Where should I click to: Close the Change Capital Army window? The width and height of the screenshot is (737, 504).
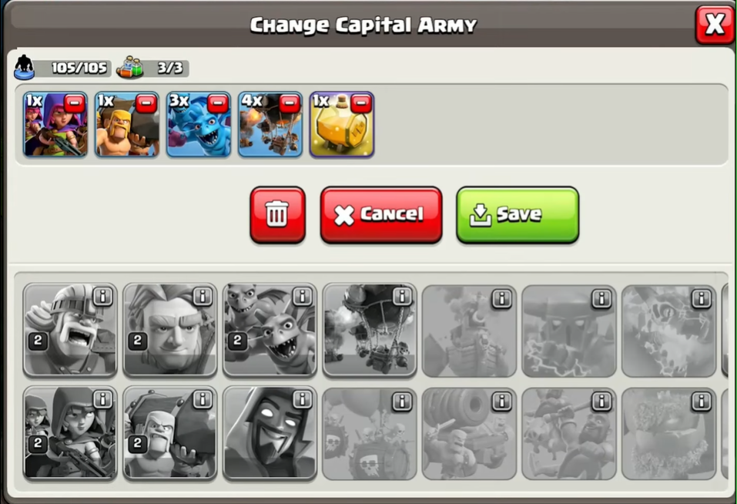coord(715,25)
